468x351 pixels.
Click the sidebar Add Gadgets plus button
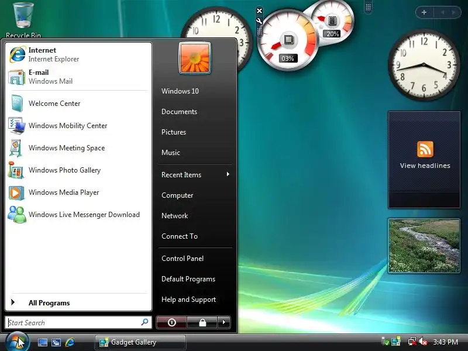tap(424, 12)
